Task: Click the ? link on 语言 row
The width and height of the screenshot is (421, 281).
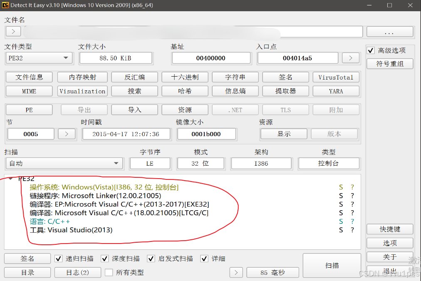Action: pyautogui.click(x=352, y=221)
